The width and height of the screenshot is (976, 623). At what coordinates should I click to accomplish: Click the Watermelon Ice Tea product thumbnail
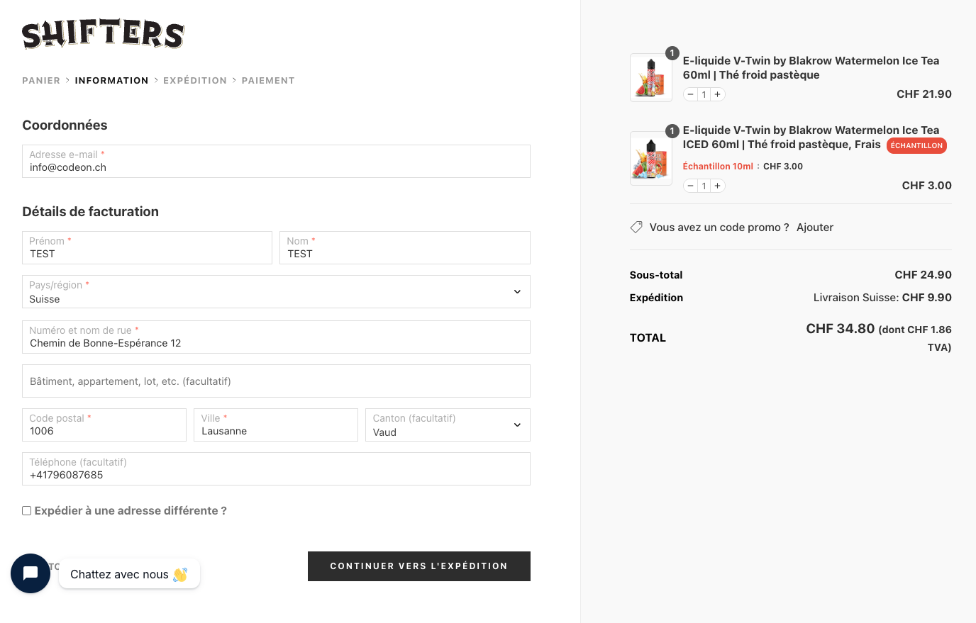(650, 77)
